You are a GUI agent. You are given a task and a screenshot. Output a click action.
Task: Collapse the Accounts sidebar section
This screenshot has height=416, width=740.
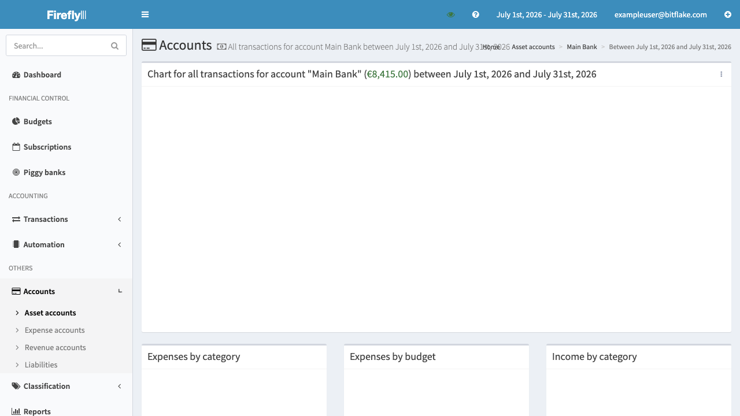pyautogui.click(x=39, y=291)
